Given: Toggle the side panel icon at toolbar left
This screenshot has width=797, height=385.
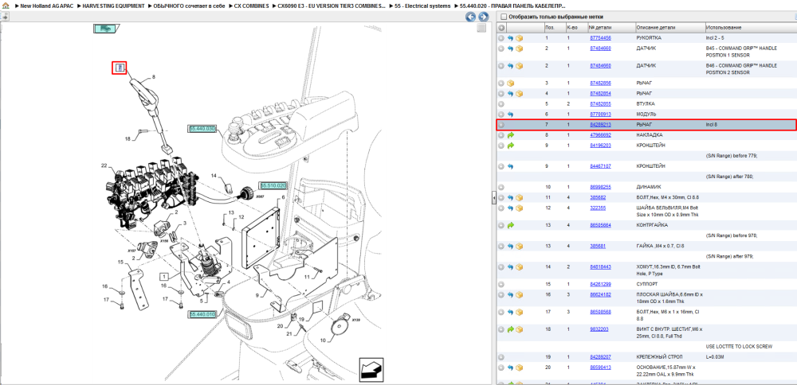Looking at the screenshot, I should coord(5,17).
